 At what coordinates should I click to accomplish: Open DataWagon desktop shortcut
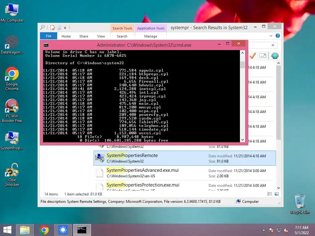pos(12,45)
